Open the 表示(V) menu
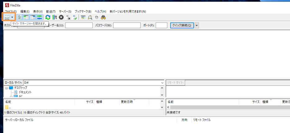The height and width of the screenshot is (133, 290). pyautogui.click(x=38, y=11)
